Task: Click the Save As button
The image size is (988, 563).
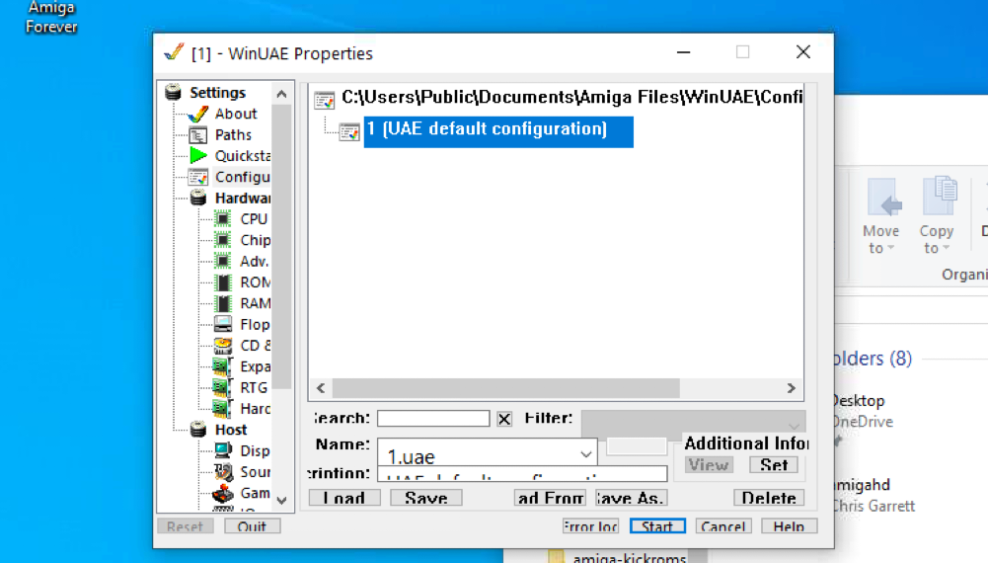Action: (x=632, y=498)
